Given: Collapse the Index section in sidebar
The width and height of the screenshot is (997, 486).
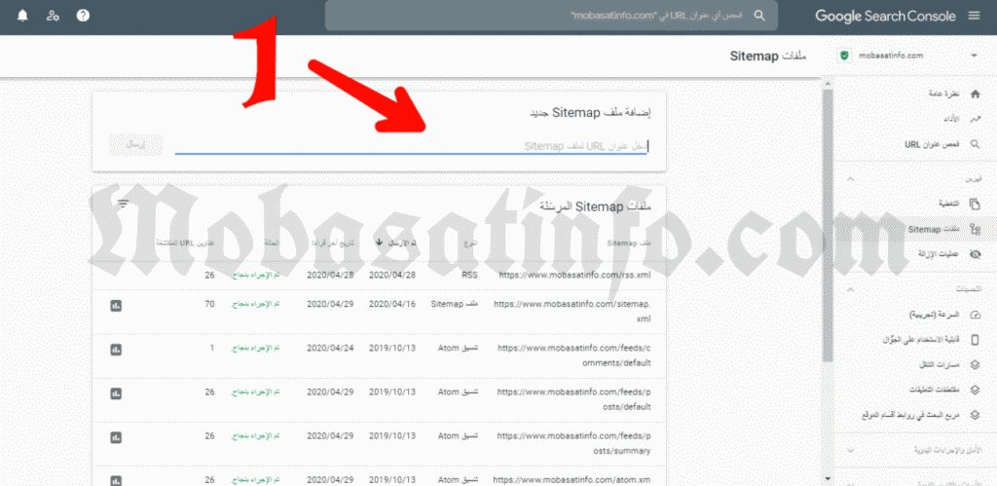Looking at the screenshot, I should tap(852, 179).
